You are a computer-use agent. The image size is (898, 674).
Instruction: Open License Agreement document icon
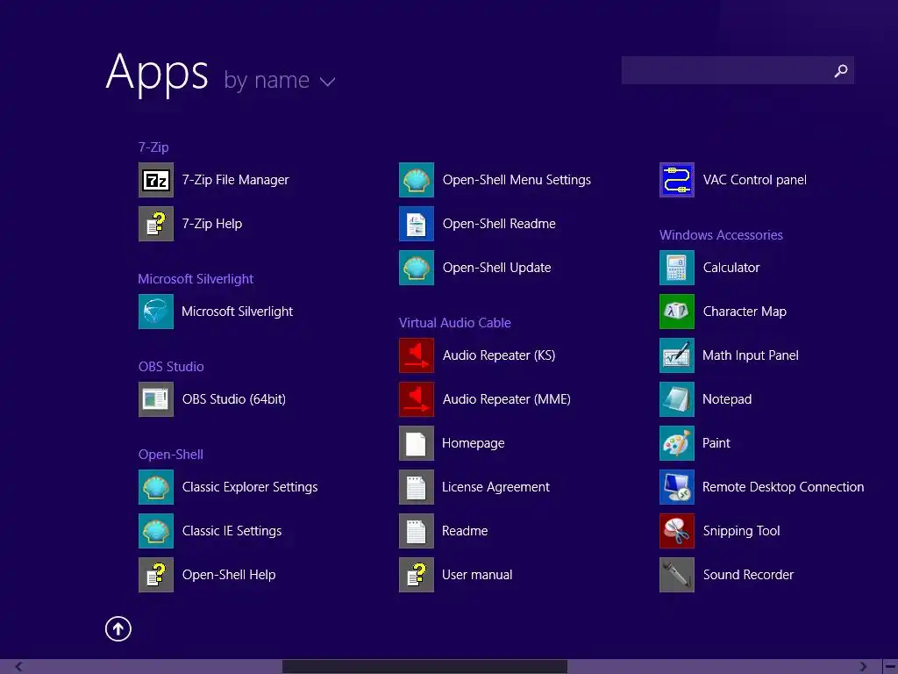point(417,487)
